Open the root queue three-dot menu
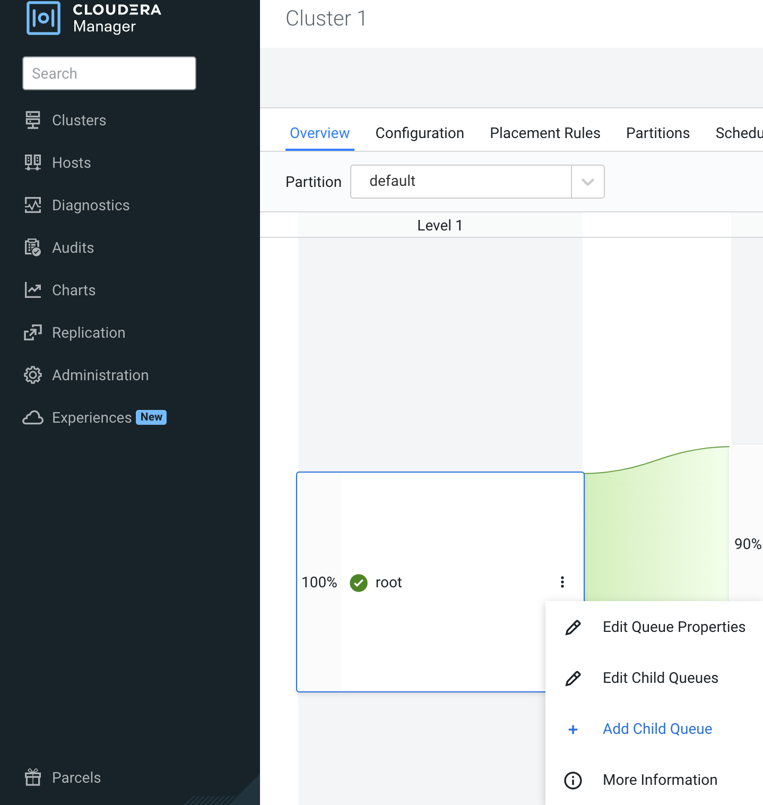Image resolution: width=763 pixels, height=805 pixels. tap(562, 582)
